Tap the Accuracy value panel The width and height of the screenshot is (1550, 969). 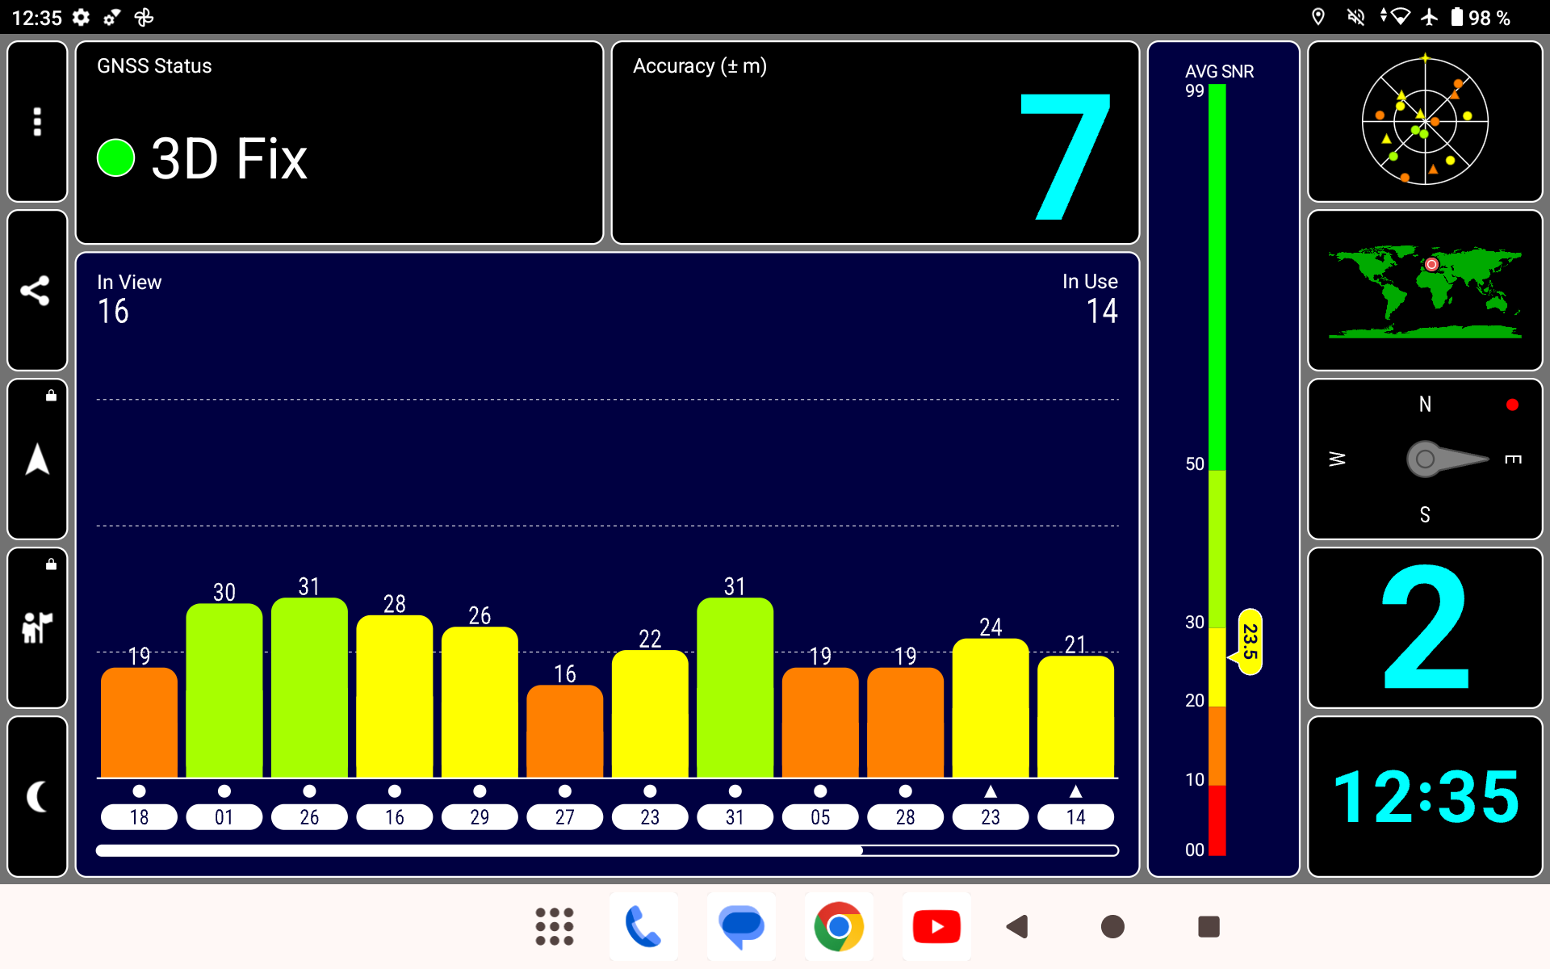coord(875,143)
